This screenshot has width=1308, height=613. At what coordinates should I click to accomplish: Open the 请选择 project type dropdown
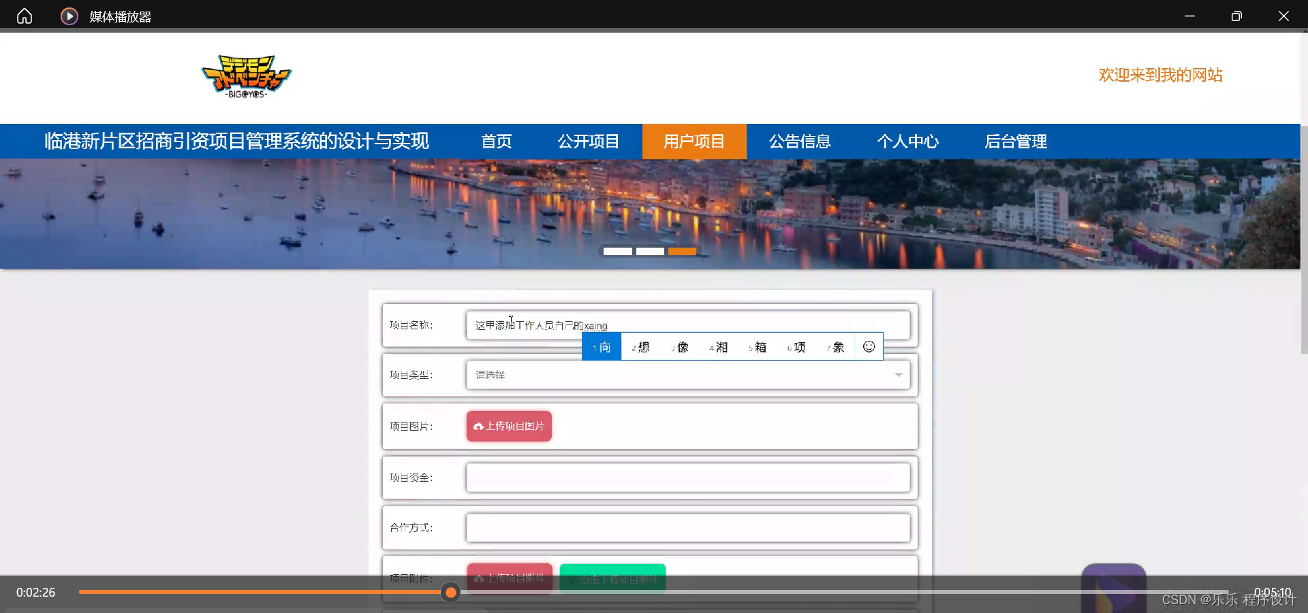coord(688,375)
